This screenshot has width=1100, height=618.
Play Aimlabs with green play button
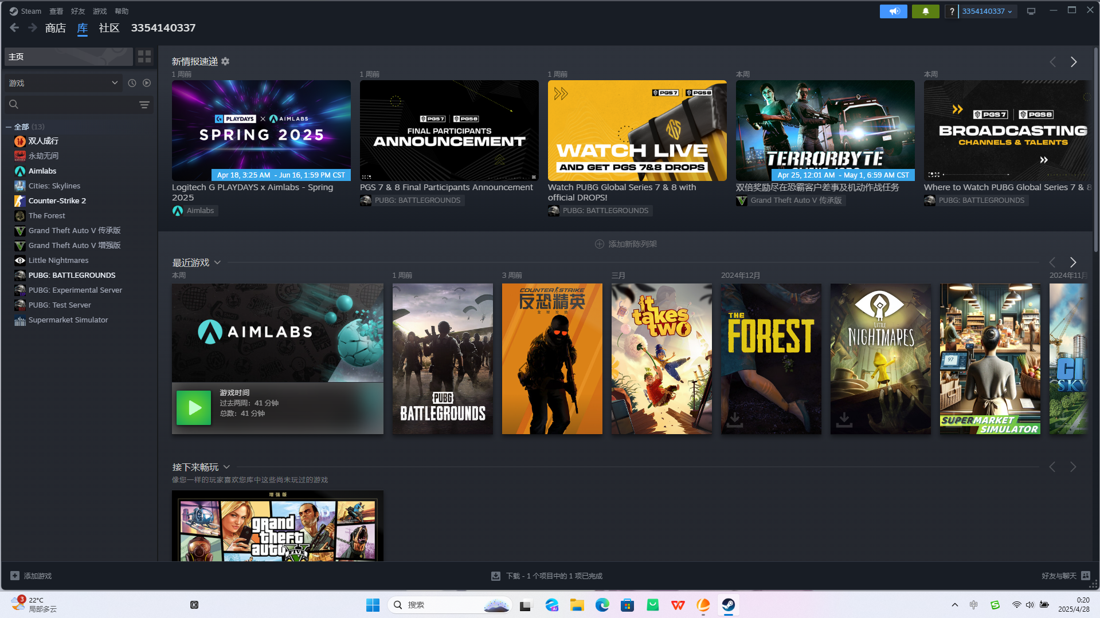[x=194, y=408]
